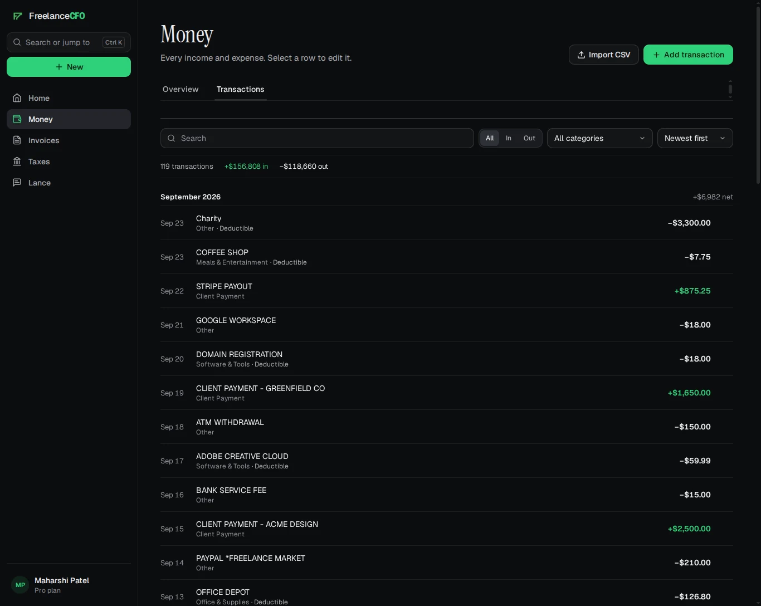Click the FreelanceCFO logo icon
This screenshot has height=606, width=761.
(x=18, y=16)
